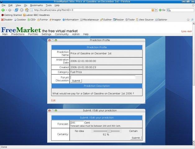Open the Back button history dropdown arrow
Viewport: 195px width, 149px height.
click(6, 10)
